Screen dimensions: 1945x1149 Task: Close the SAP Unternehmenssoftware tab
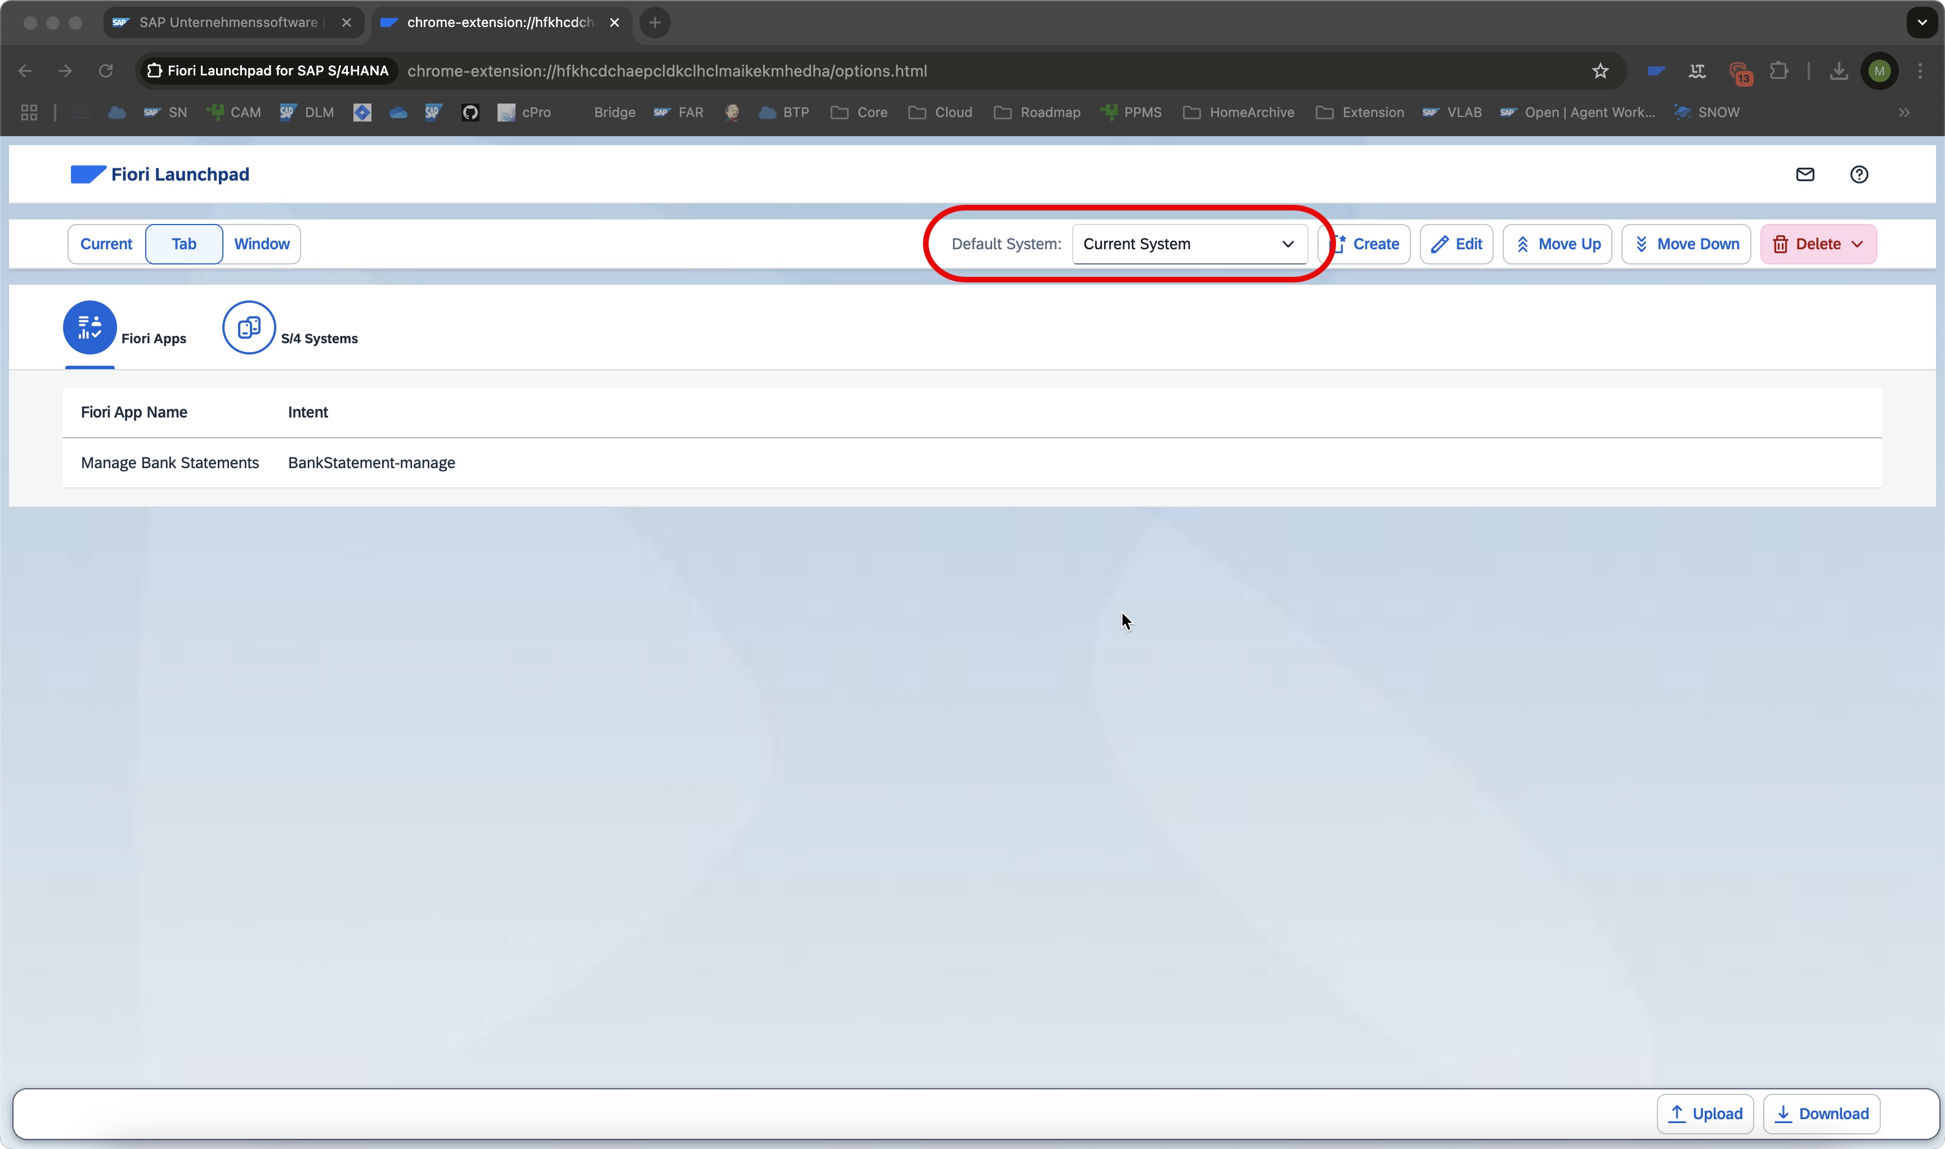[x=347, y=23]
